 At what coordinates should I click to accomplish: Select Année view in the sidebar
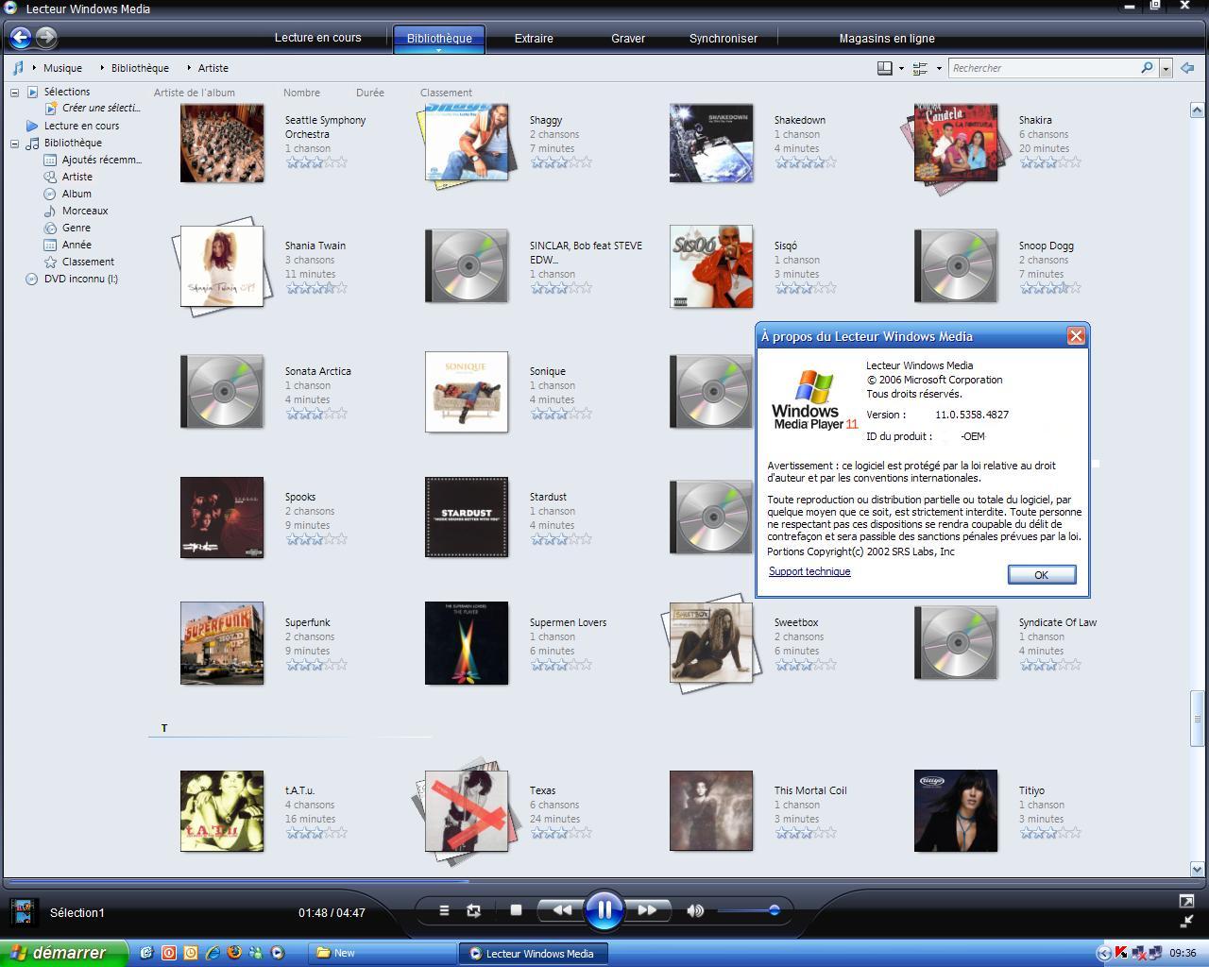(77, 245)
